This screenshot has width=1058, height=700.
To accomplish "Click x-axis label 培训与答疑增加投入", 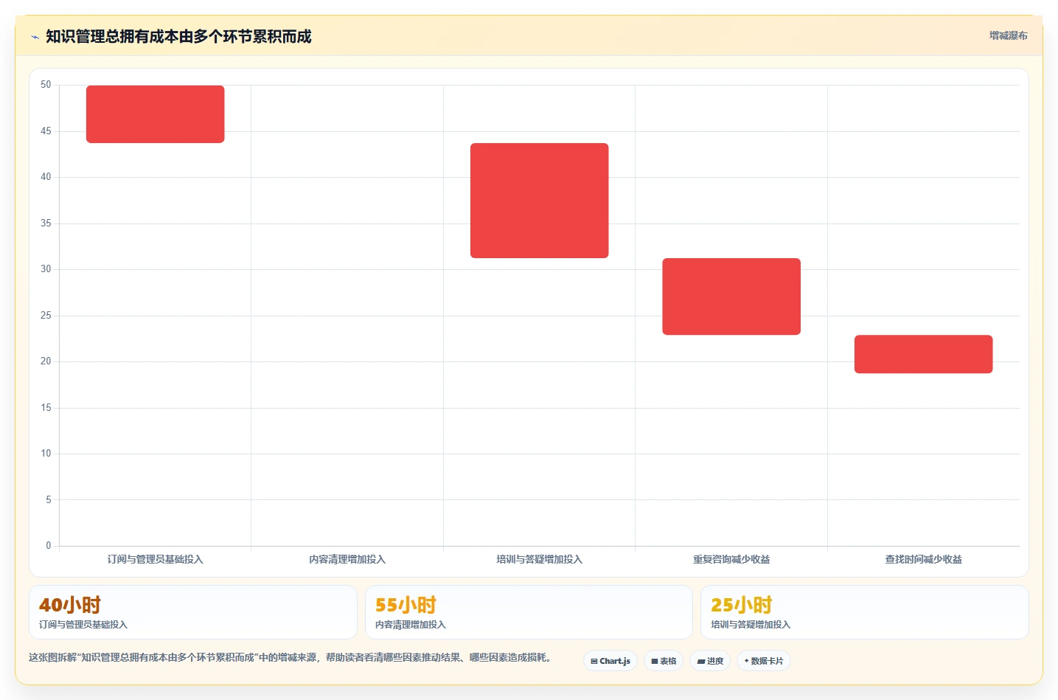I will click(x=539, y=559).
